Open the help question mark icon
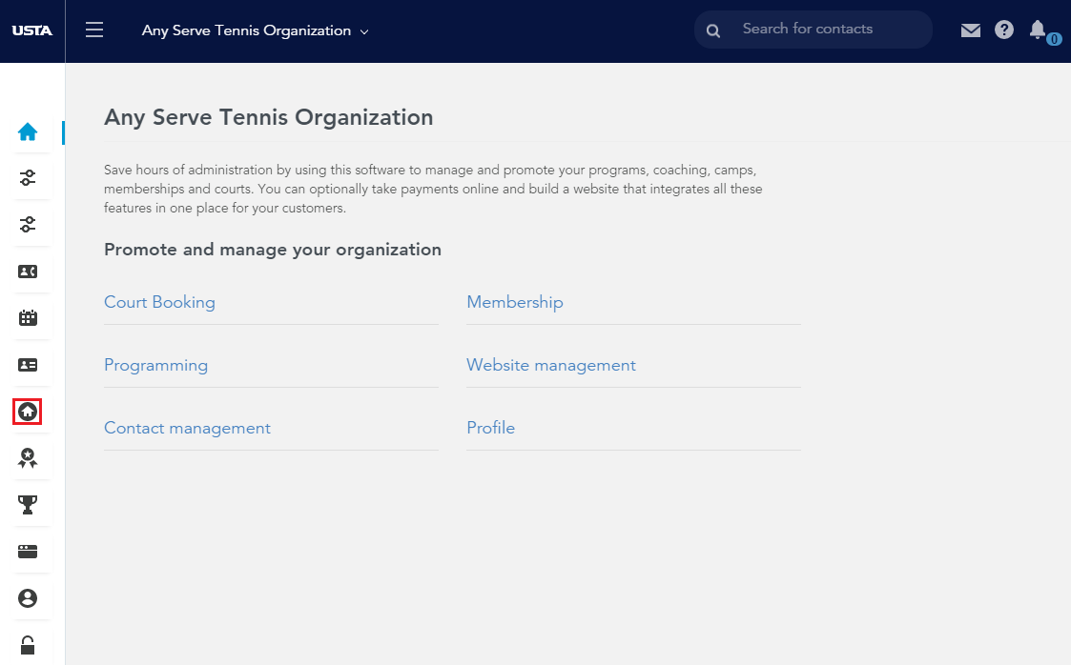Image resolution: width=1071 pixels, height=665 pixels. (1004, 30)
